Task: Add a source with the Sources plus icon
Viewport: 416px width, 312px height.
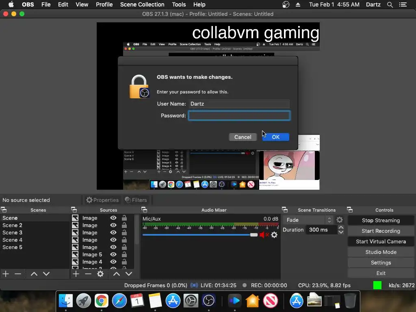Action: pos(76,273)
